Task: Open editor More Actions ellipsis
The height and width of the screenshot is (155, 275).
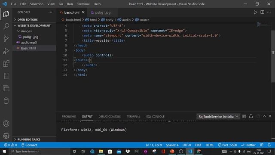Action: (x=269, y=12)
